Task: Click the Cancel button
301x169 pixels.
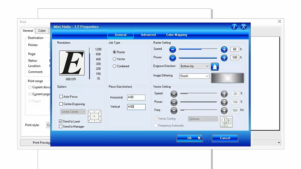Action: point(225,138)
